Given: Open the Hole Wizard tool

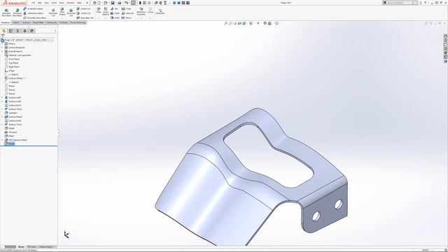Looking at the screenshot, I should (62, 11).
